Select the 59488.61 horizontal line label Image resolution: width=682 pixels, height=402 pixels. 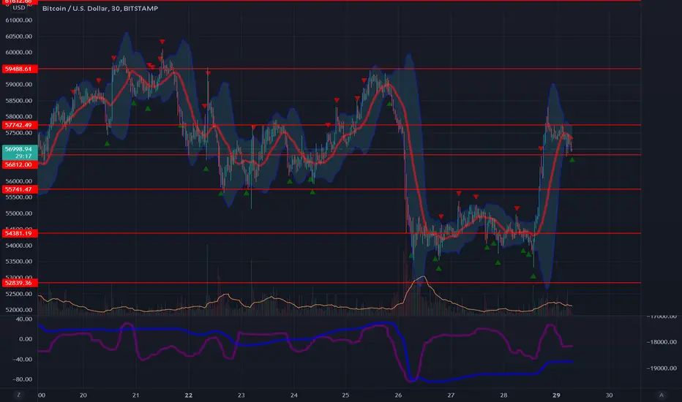[20, 69]
